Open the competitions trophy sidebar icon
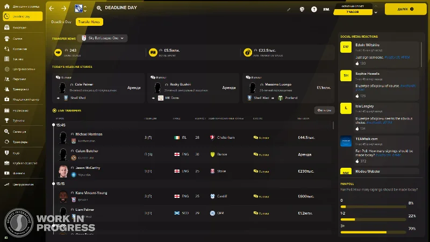Screen dimensions: 430x242 coord(7,120)
